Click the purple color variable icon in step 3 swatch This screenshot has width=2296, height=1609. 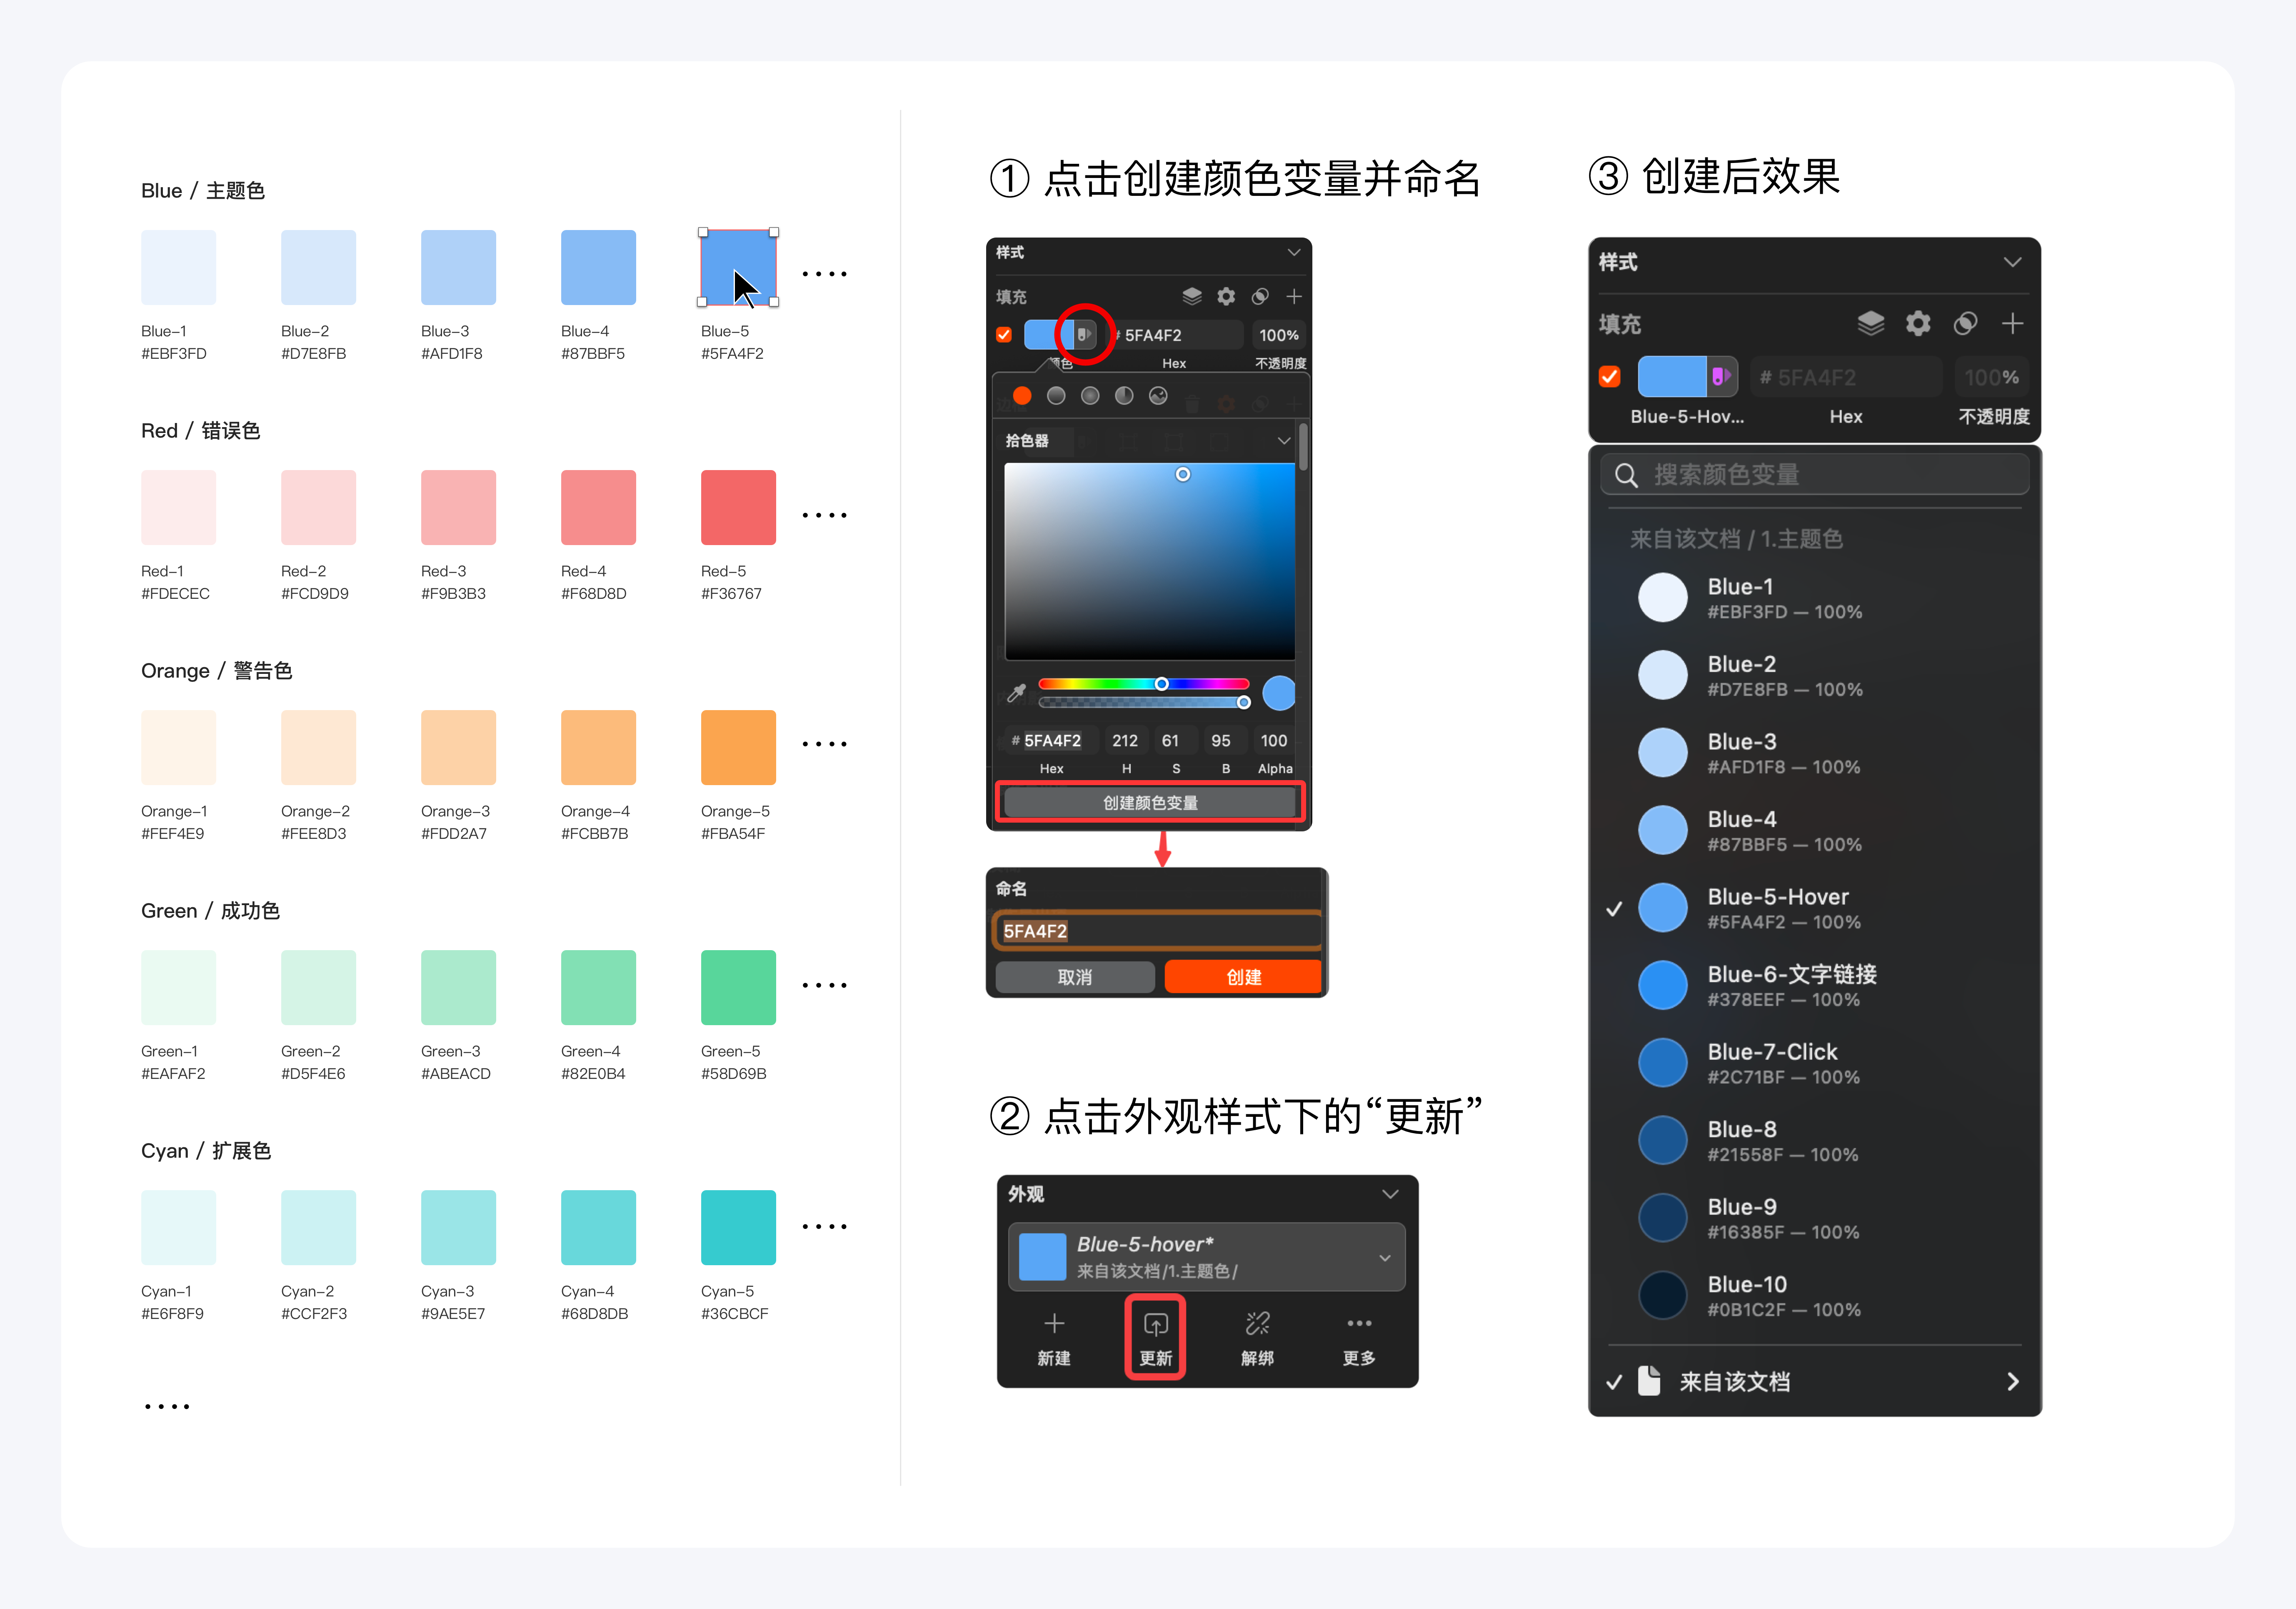coord(1721,377)
